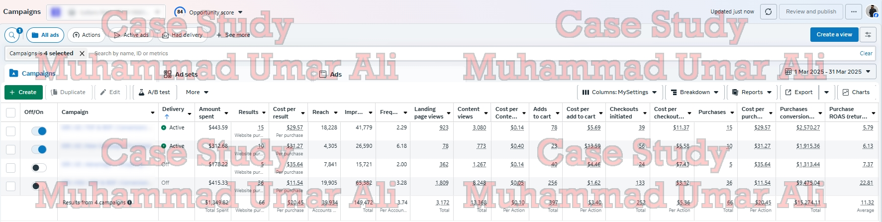
Task: Refresh the campaign data
Action: click(769, 12)
